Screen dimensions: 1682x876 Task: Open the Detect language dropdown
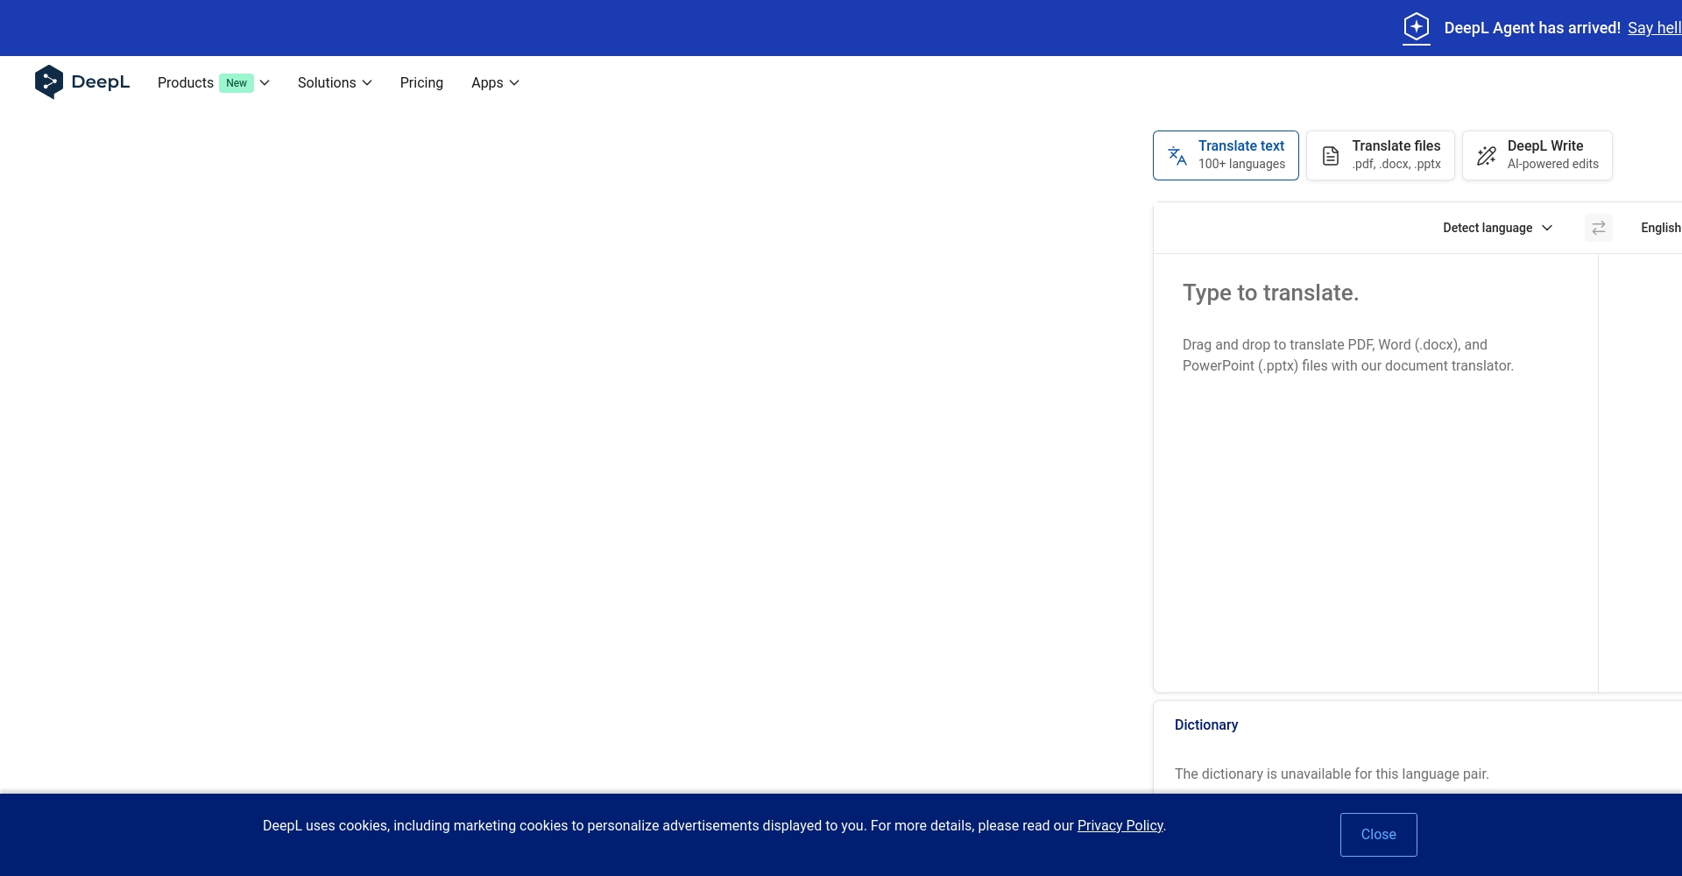coord(1497,228)
